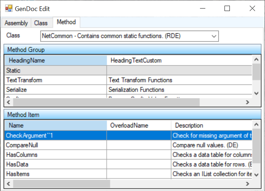The width and height of the screenshot is (265, 191).
Task: Sort by HeadingName column header
Action: click(56, 60)
